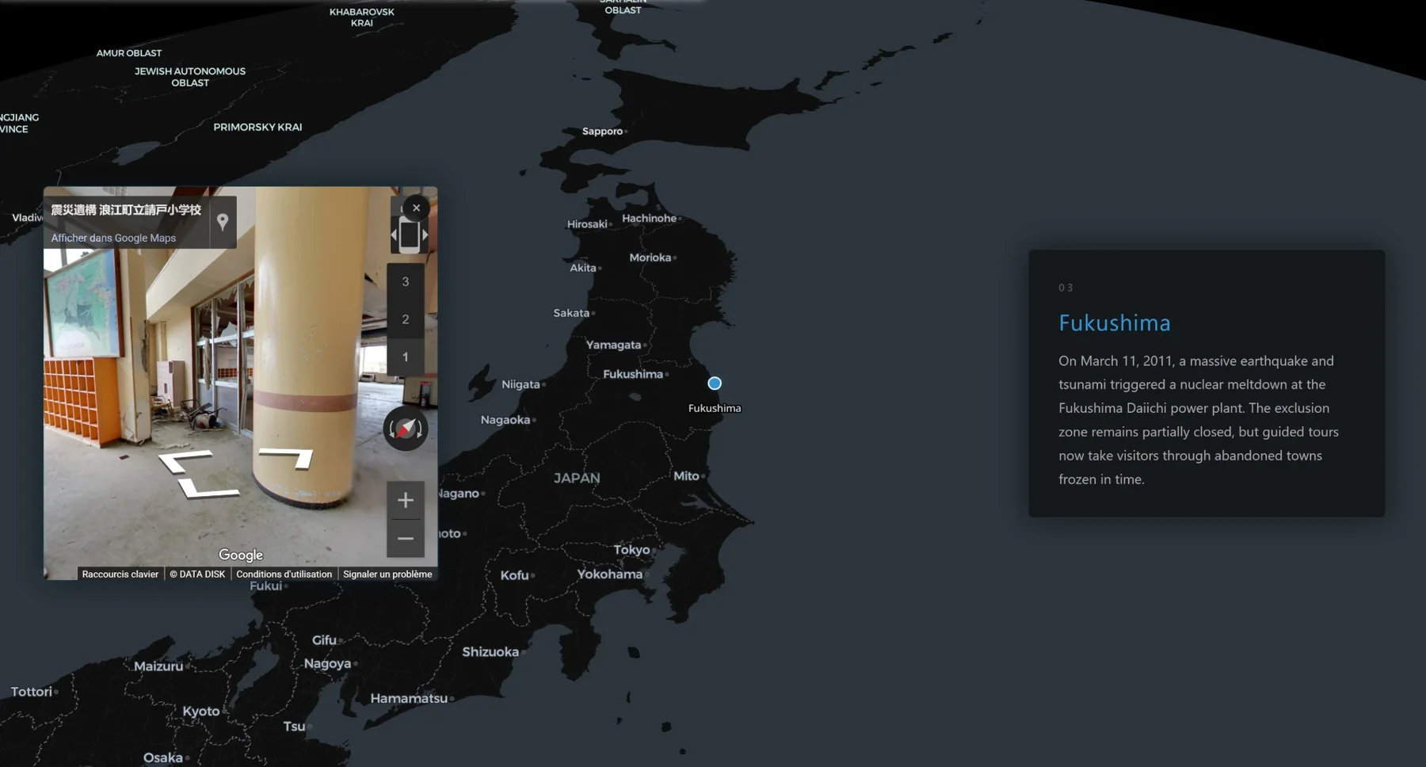Click the Sapporo city label on the map
1426x767 pixels.
[x=602, y=132]
